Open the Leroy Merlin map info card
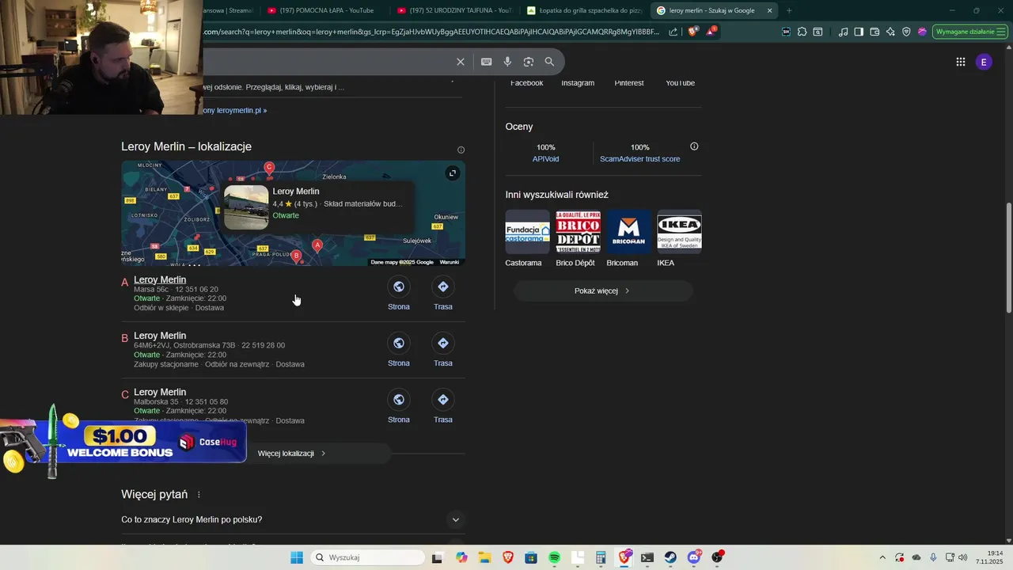Screen dimensions: 1013x570 coord(318,206)
